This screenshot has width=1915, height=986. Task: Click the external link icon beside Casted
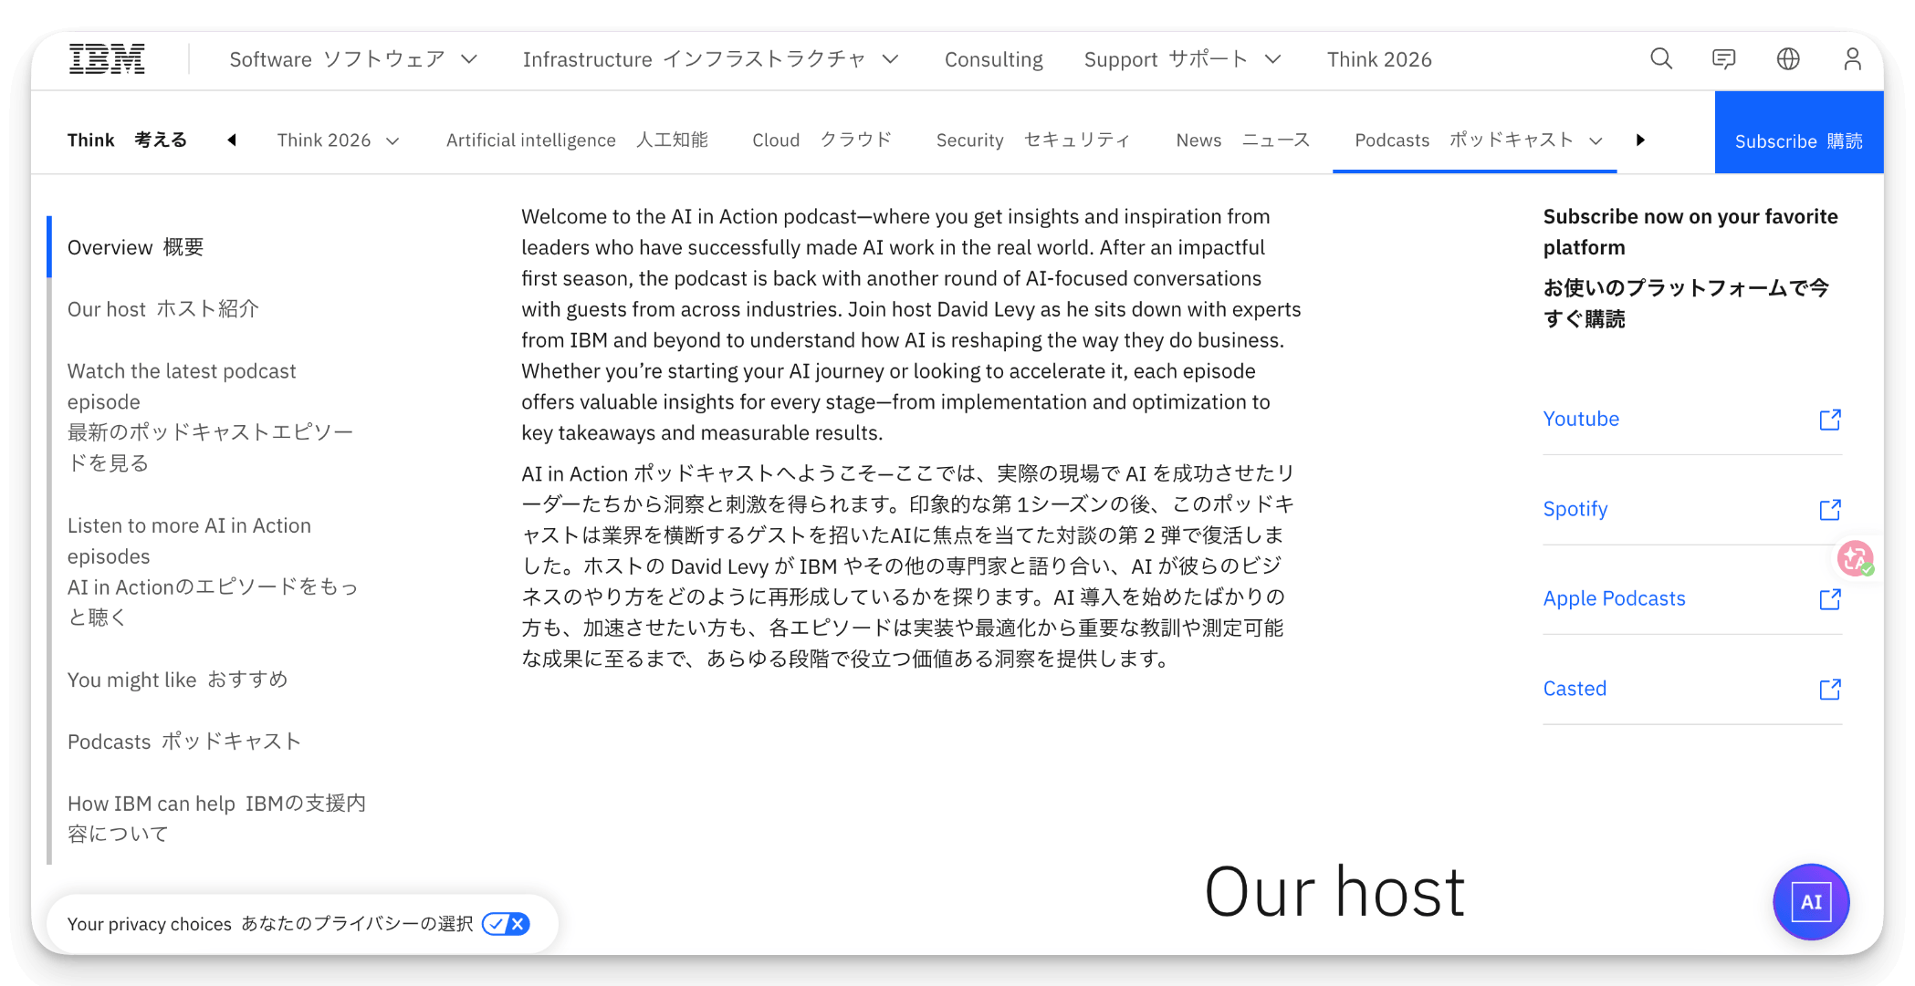[1830, 690]
